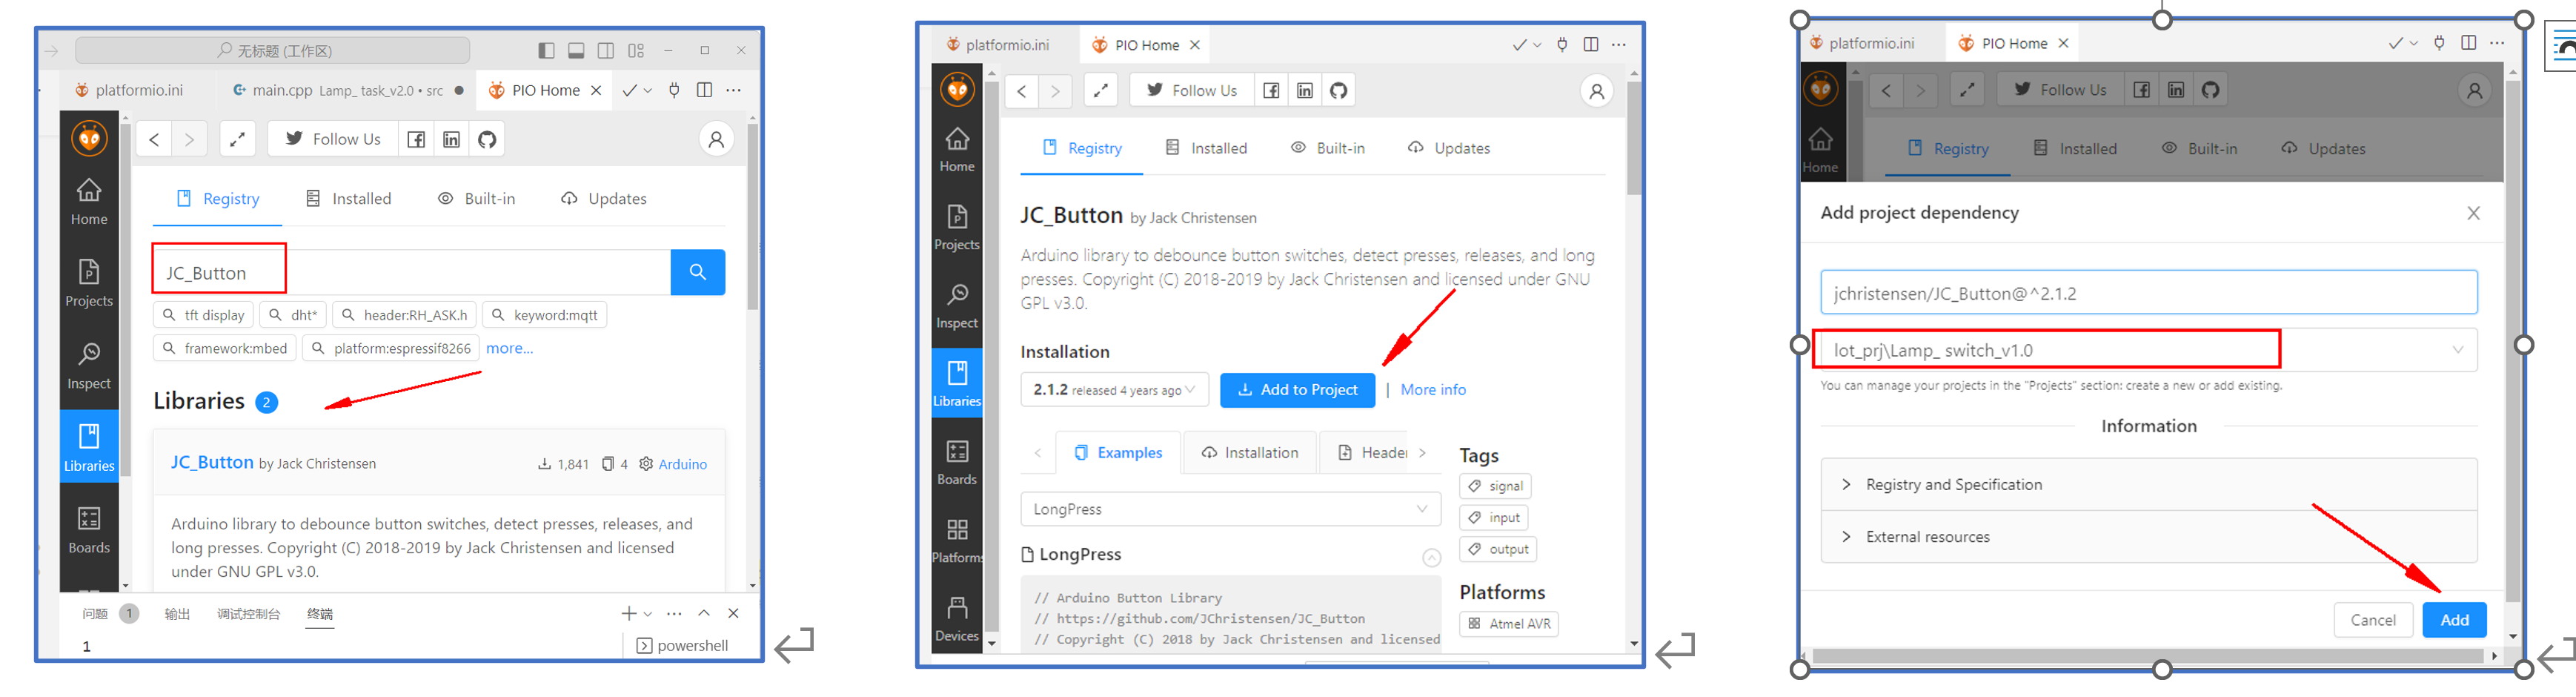2576x697 pixels.
Task: Select the Installation tab in the middle window
Action: click(1250, 453)
